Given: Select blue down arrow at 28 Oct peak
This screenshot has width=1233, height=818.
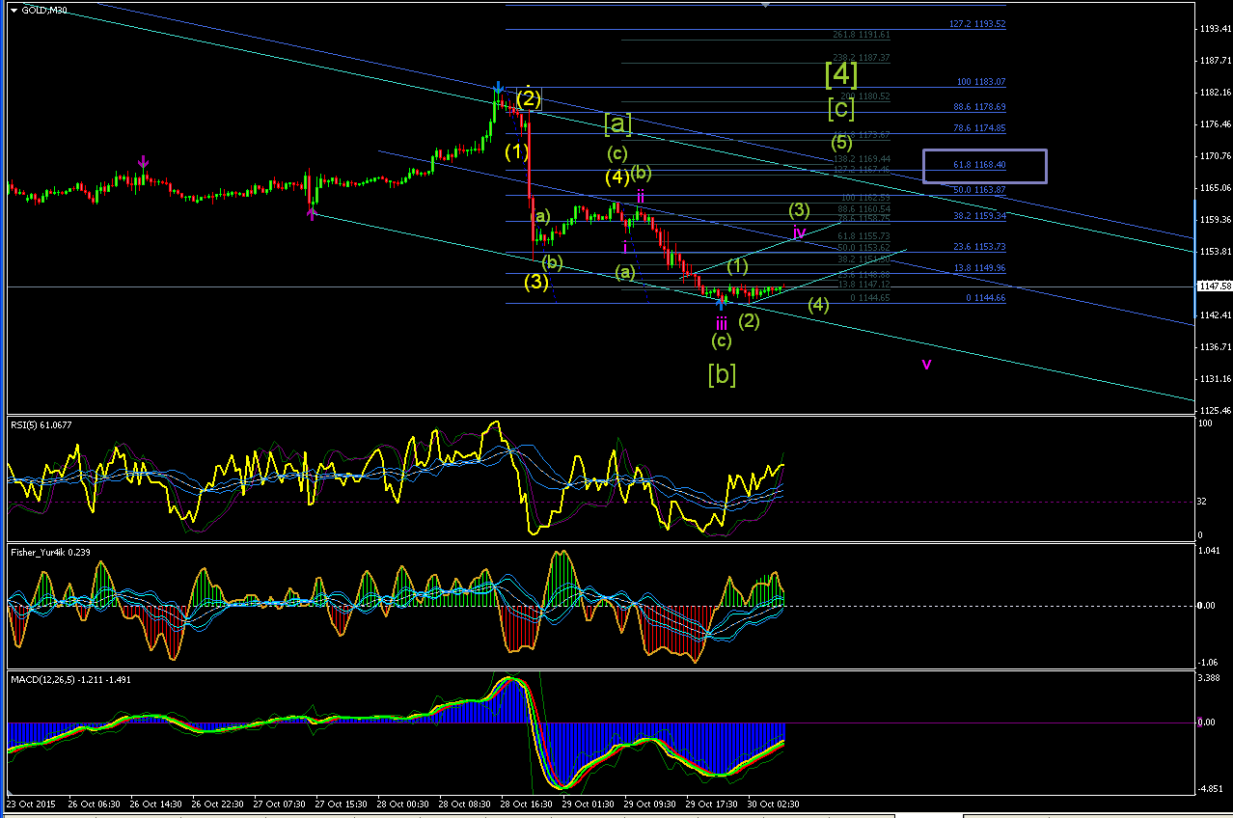Looking at the screenshot, I should point(498,88).
